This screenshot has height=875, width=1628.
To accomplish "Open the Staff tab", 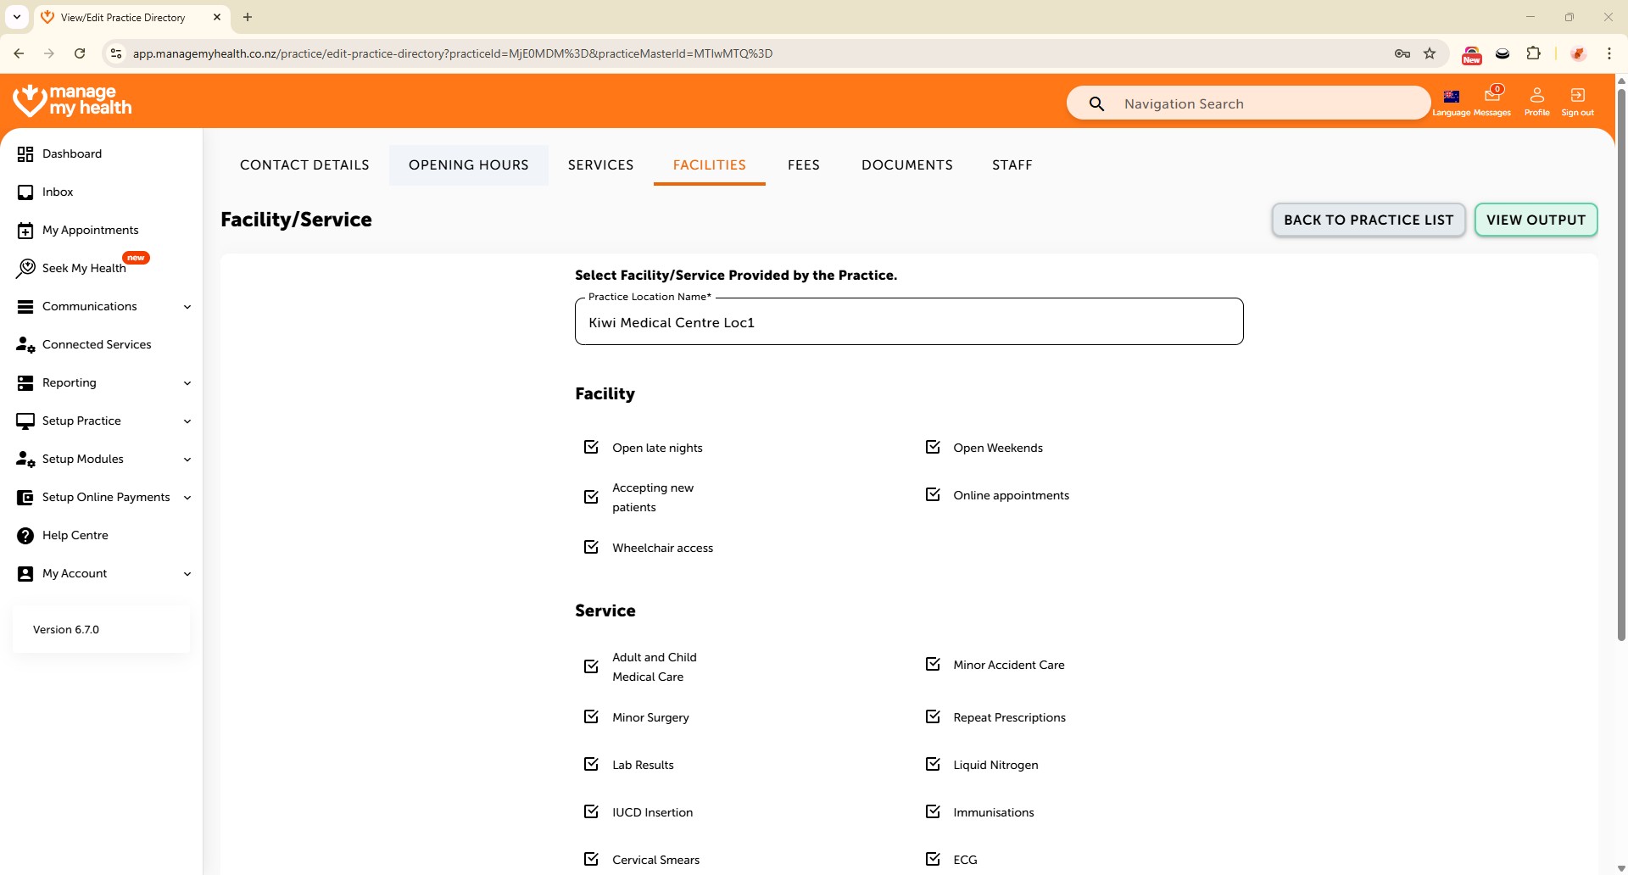I will [x=1012, y=164].
